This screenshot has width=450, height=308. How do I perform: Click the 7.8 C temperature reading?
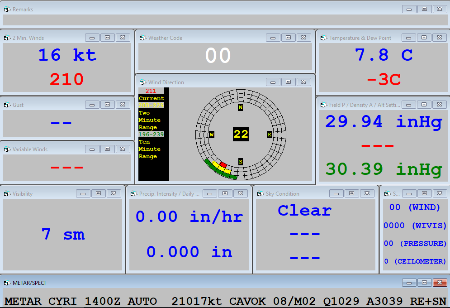tap(384, 55)
